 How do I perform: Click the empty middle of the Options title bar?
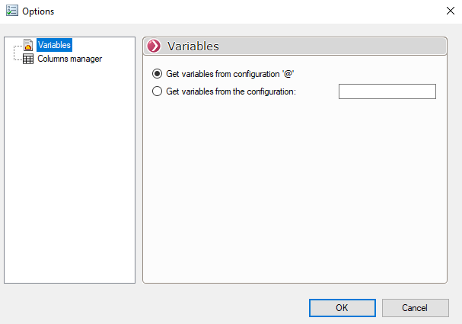(x=228, y=11)
